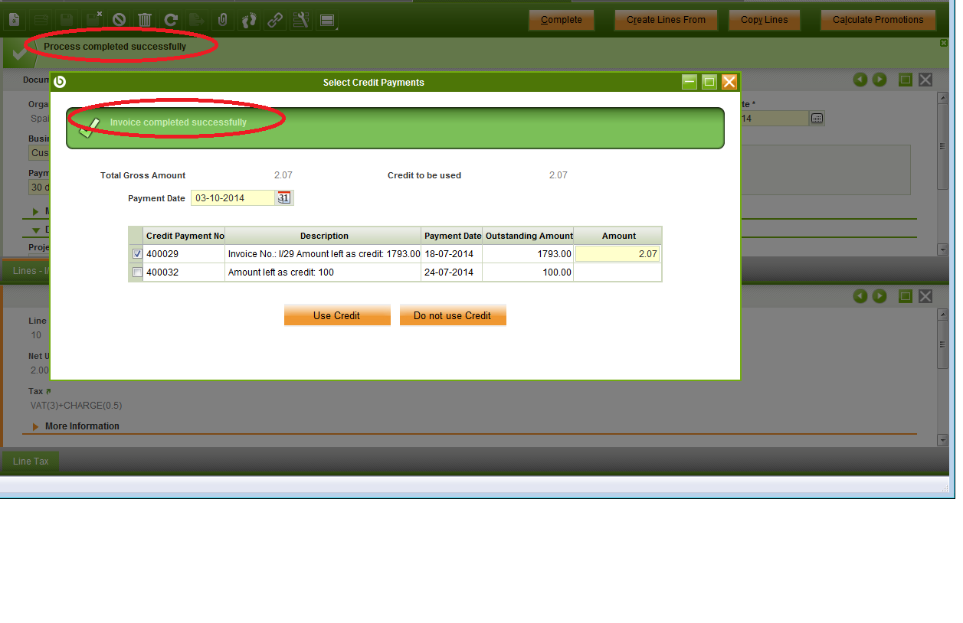Click outstanding amount 100.00
963x623 pixels.
coord(557,272)
